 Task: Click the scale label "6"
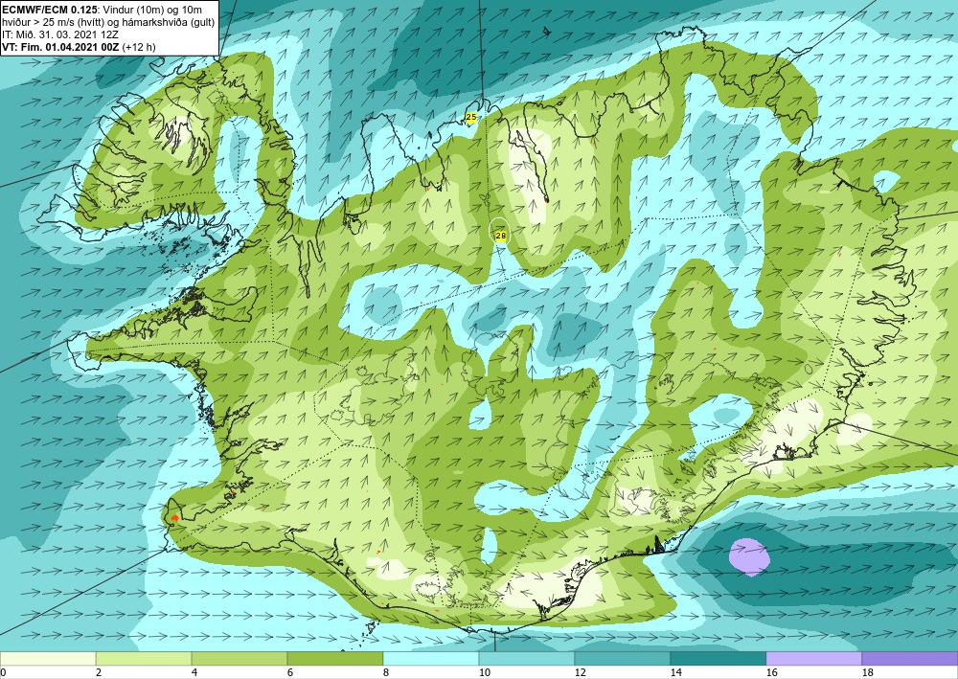(289, 672)
